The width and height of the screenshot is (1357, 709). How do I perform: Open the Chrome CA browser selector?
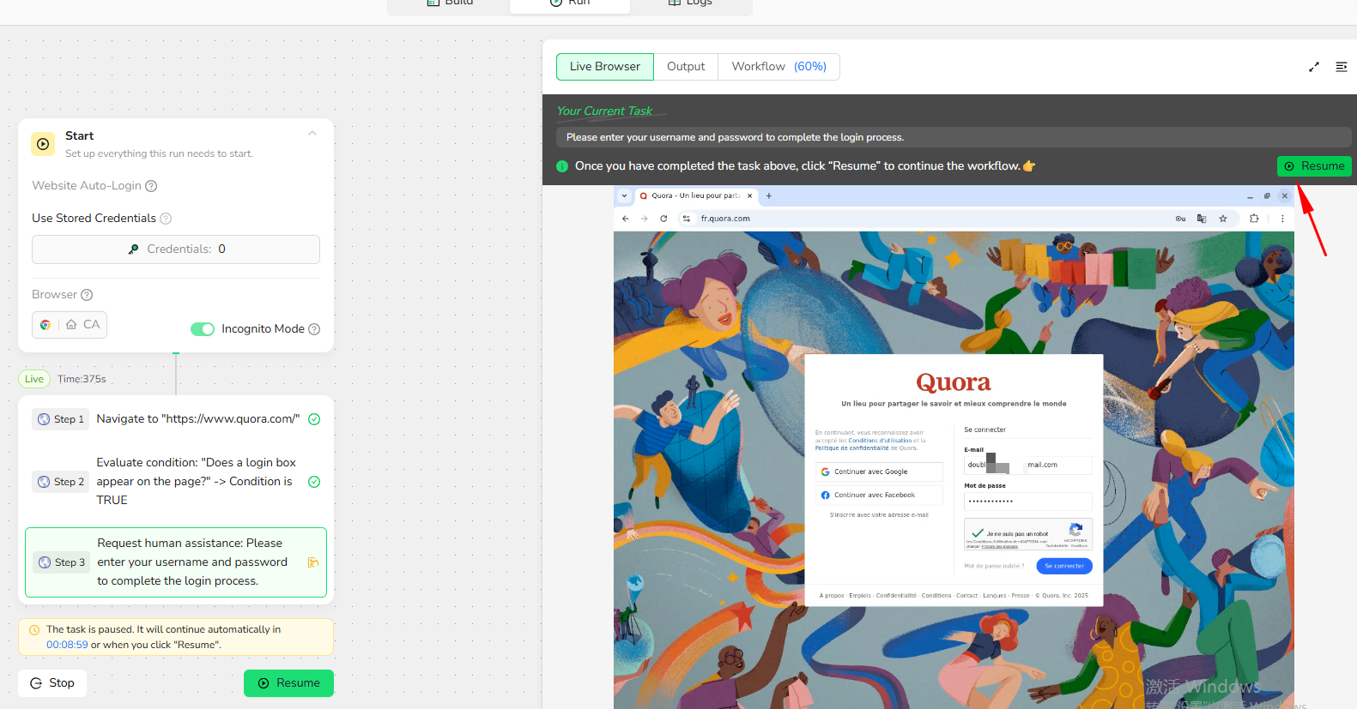click(70, 325)
